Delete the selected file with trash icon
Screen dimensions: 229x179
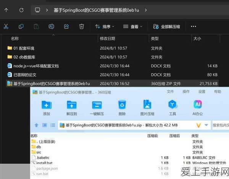(x=82, y=26)
